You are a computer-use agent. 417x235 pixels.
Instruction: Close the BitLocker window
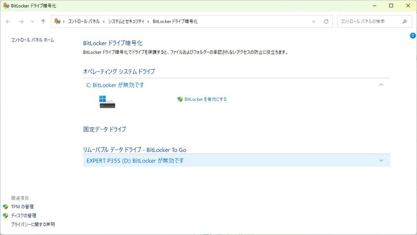pos(408,6)
